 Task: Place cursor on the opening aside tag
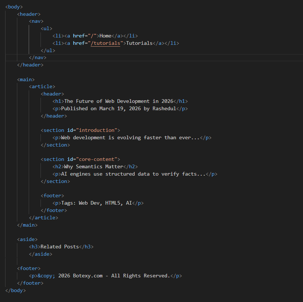(x=27, y=239)
